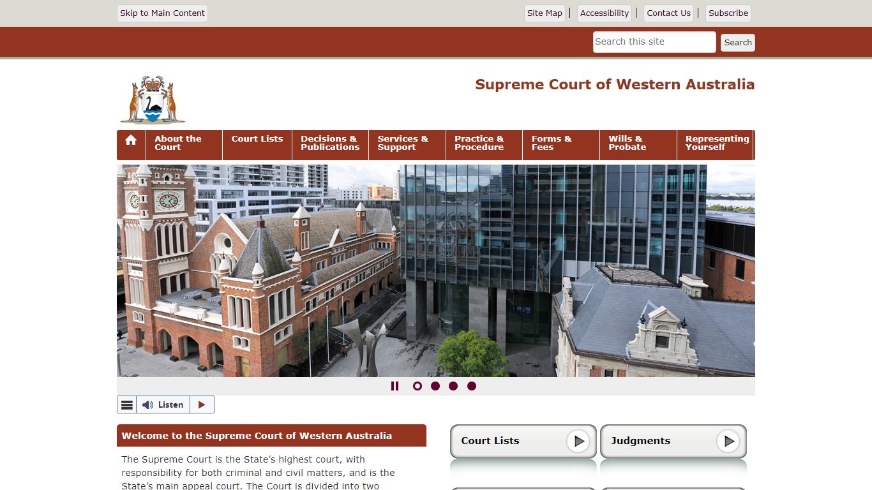Click Skip to Main Content link
The image size is (872, 490).
[163, 13]
